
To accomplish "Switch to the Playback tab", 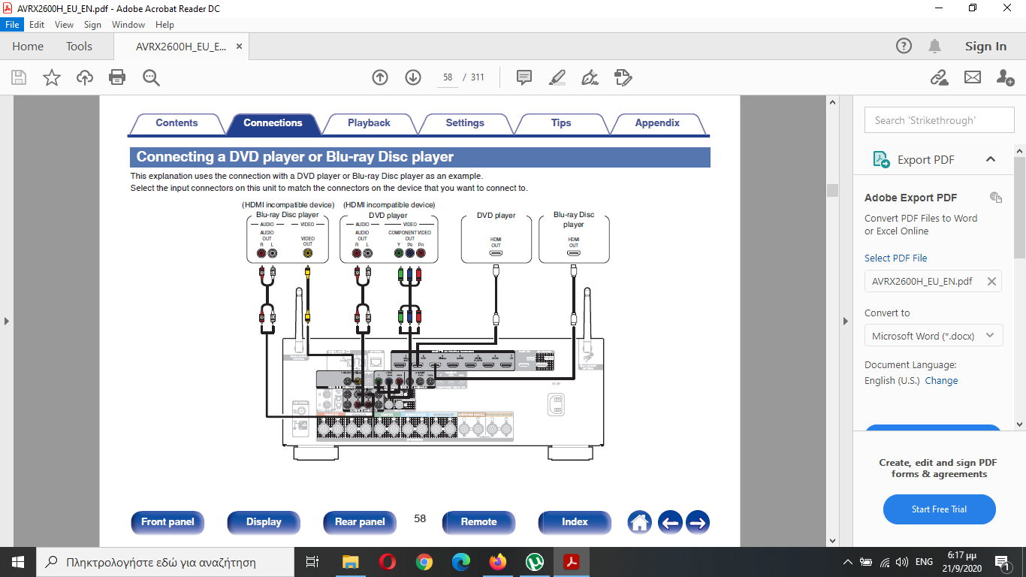I will click(369, 123).
